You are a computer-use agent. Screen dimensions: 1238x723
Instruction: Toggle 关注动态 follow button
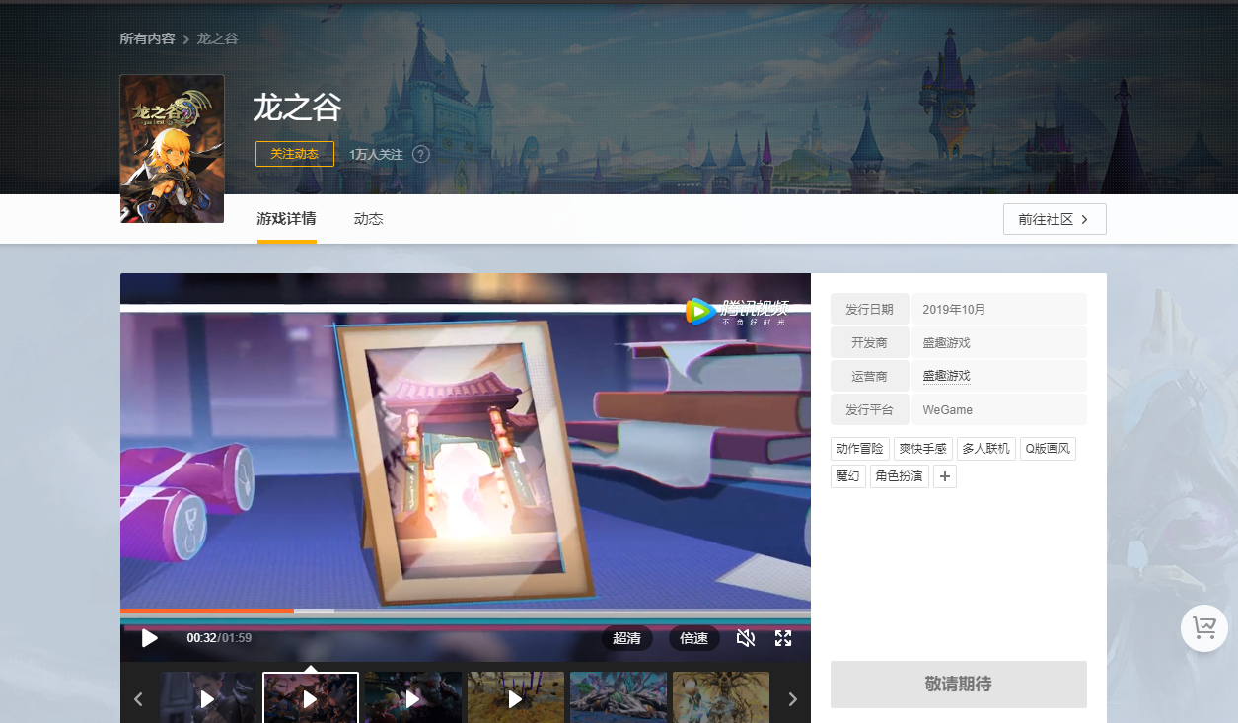coord(294,154)
